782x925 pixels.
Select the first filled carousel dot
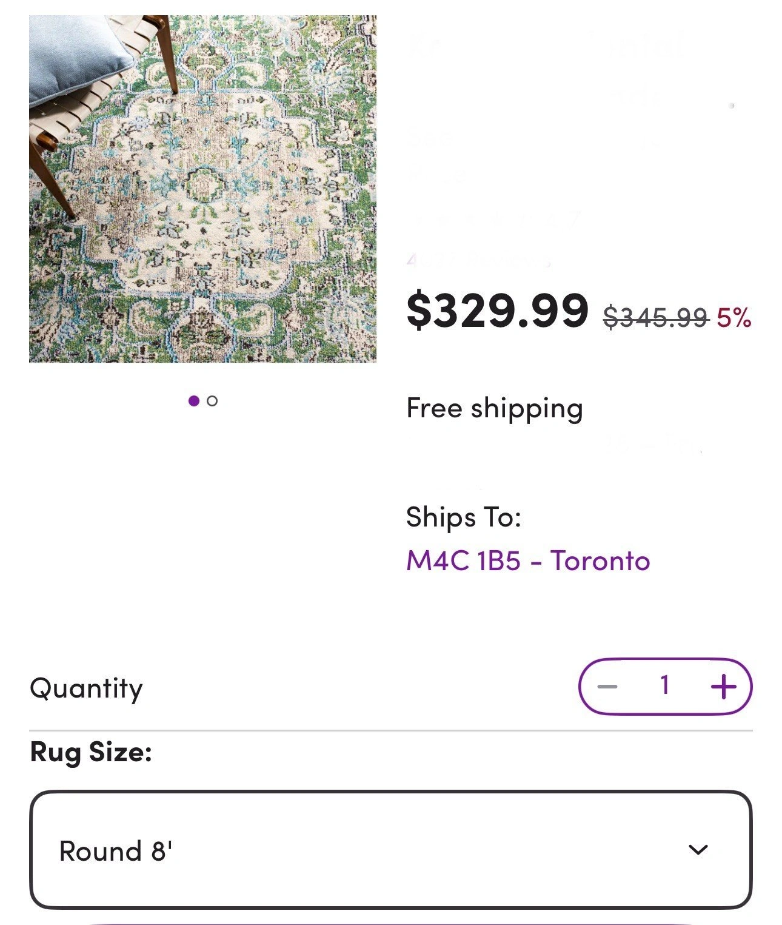194,401
